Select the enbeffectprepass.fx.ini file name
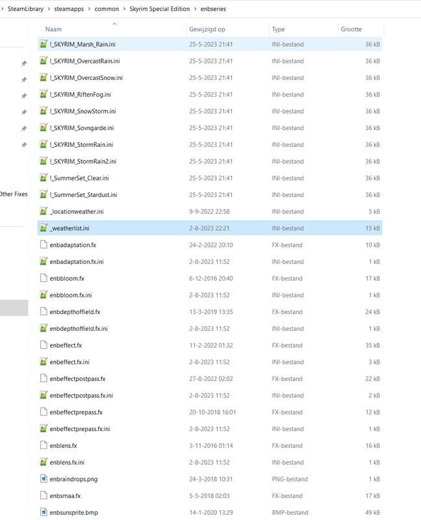 80,429
